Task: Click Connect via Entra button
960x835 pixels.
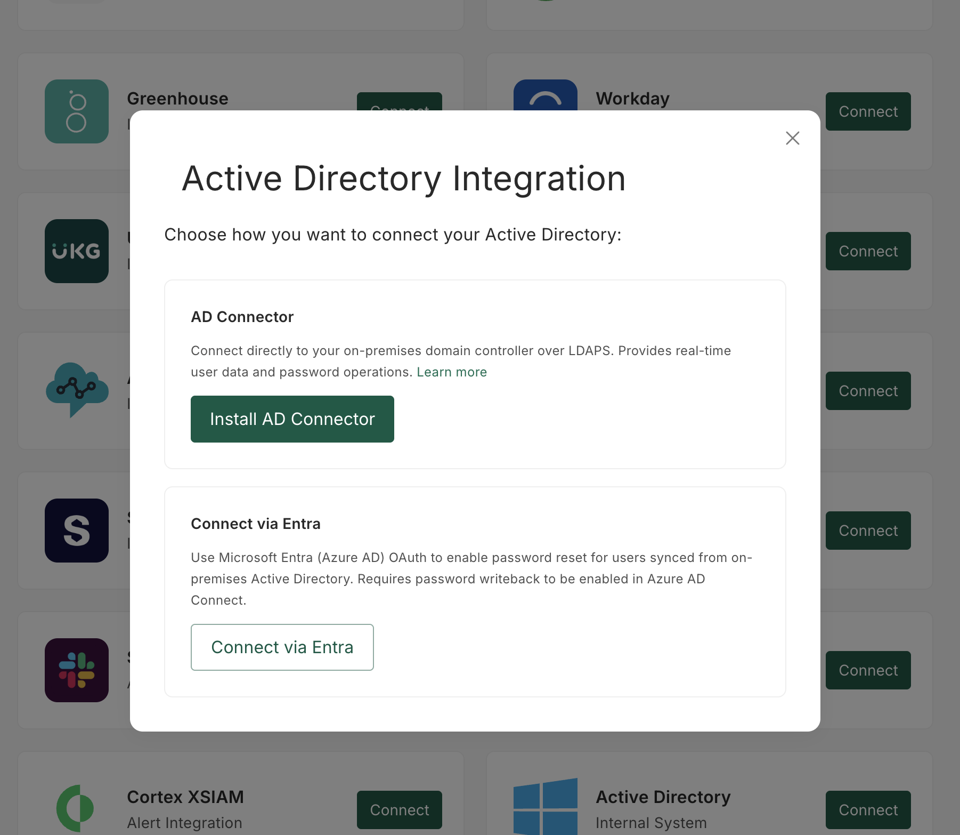Action: [282, 647]
